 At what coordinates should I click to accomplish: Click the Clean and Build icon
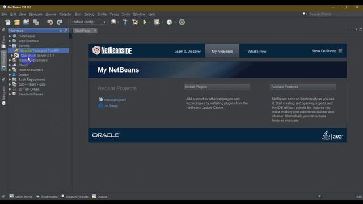135,22
